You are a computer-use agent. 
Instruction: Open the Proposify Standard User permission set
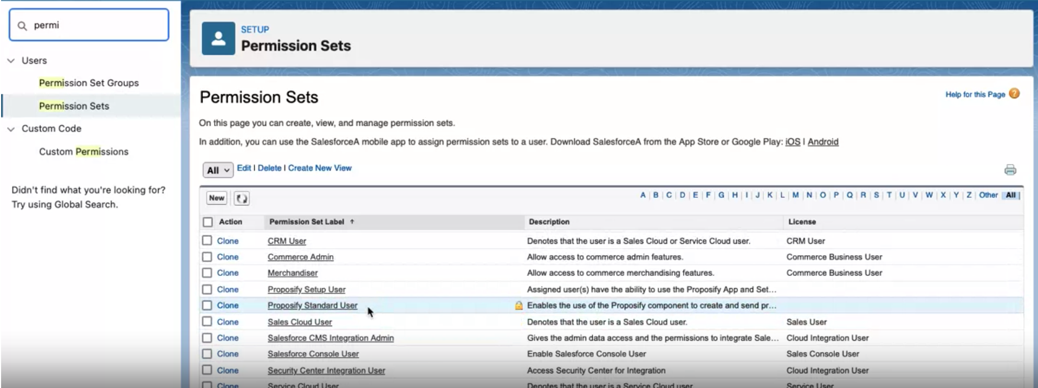coord(313,306)
